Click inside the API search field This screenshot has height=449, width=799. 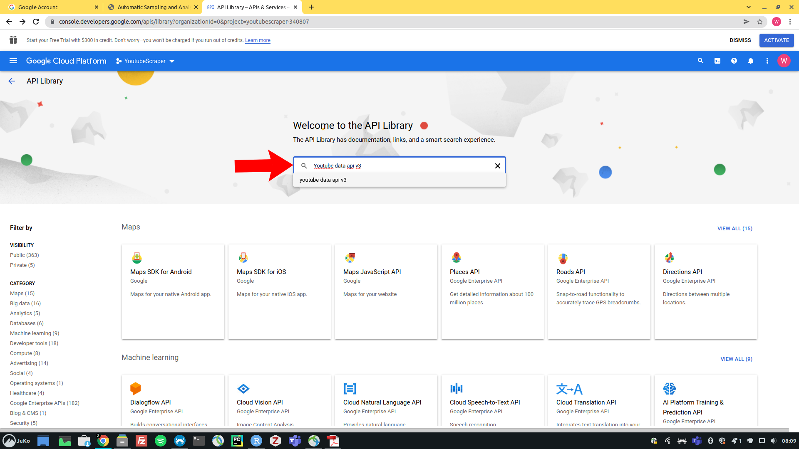pos(399,166)
